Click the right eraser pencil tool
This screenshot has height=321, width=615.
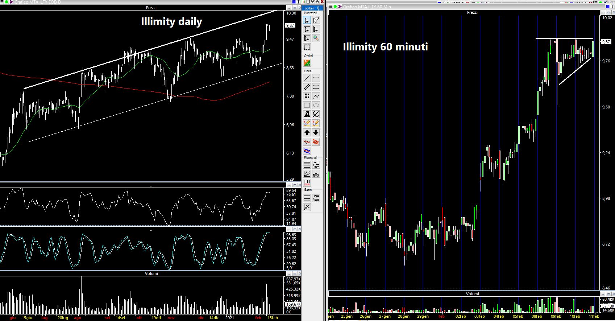[x=316, y=124]
